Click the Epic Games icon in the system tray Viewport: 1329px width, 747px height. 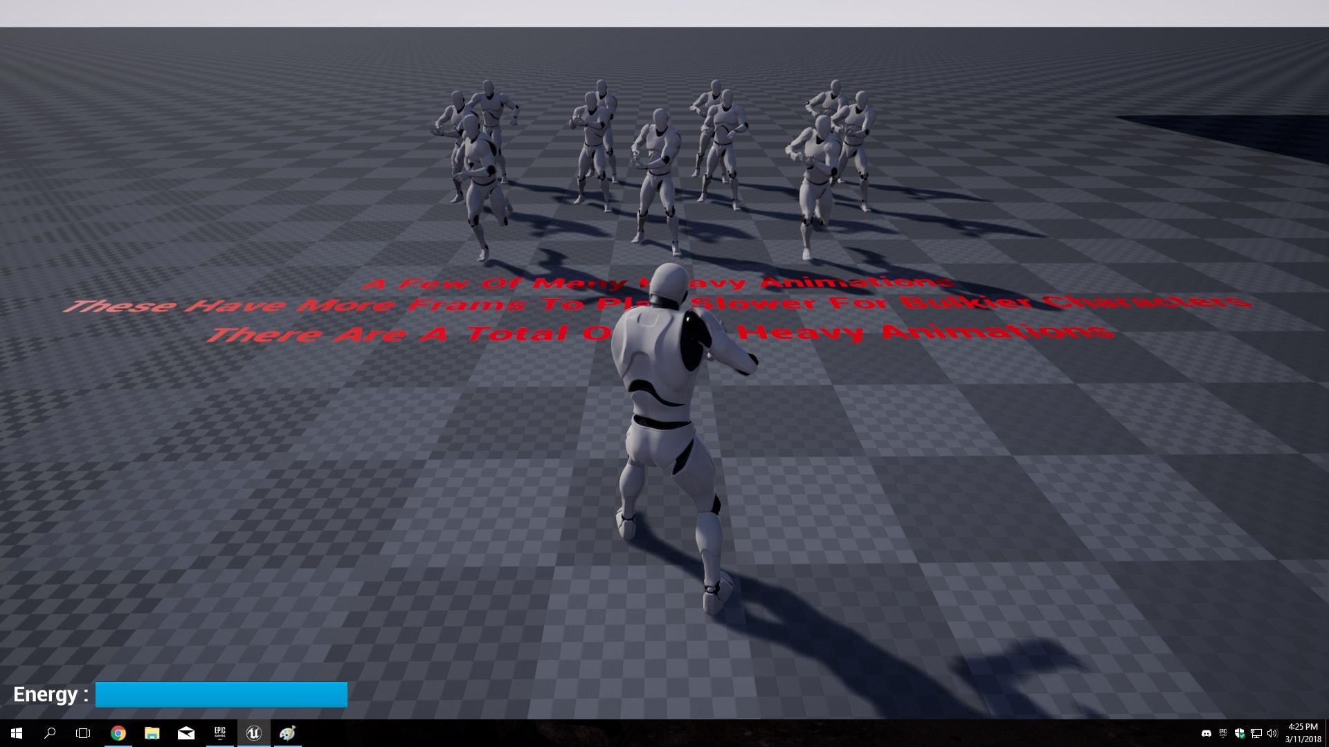point(1223,733)
